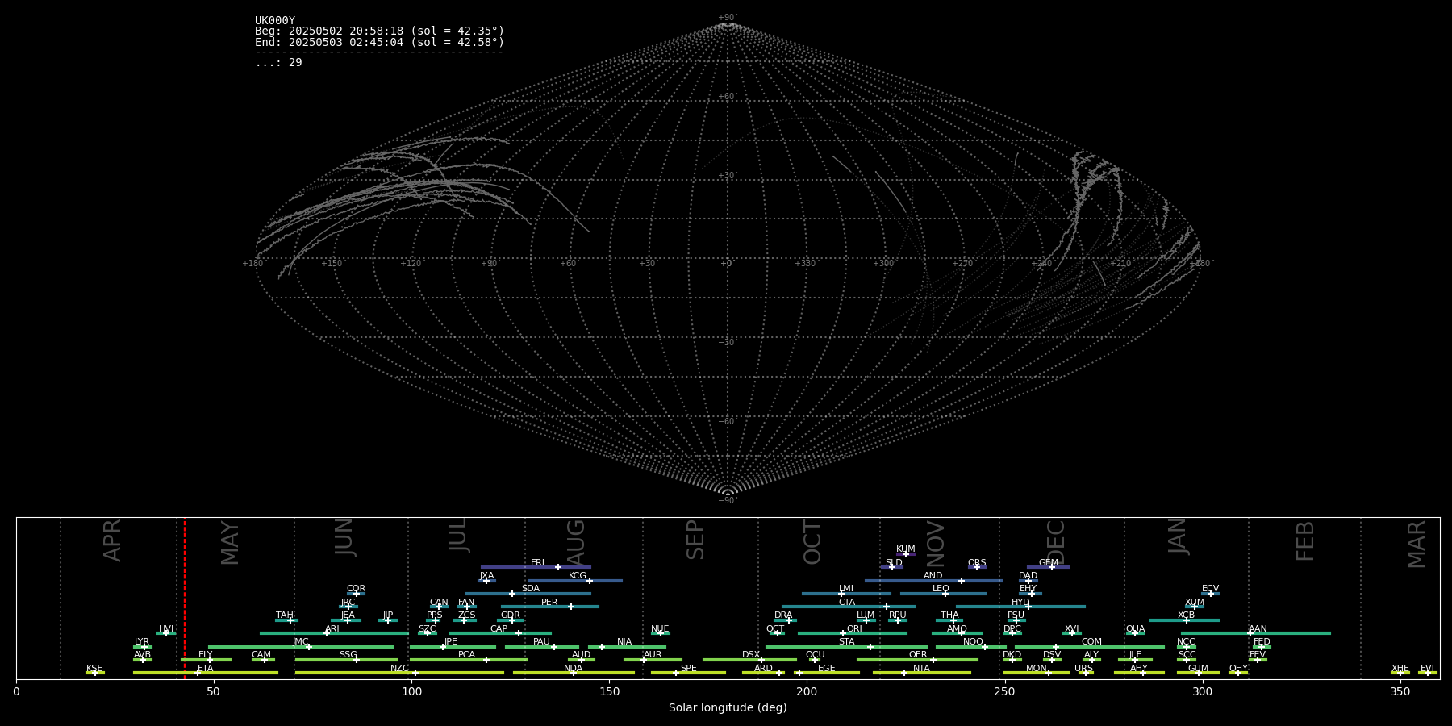
Task: Click the NOV month label
Action: click(x=936, y=544)
